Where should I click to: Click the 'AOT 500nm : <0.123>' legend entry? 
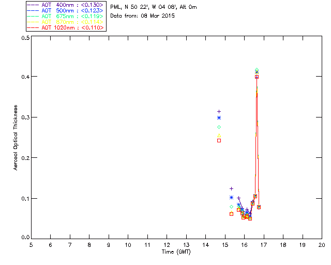tap(65, 10)
